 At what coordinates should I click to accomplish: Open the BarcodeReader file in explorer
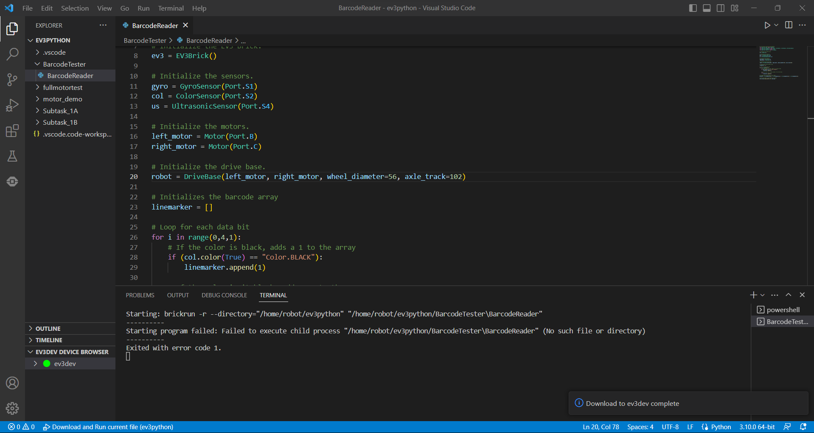pos(70,75)
